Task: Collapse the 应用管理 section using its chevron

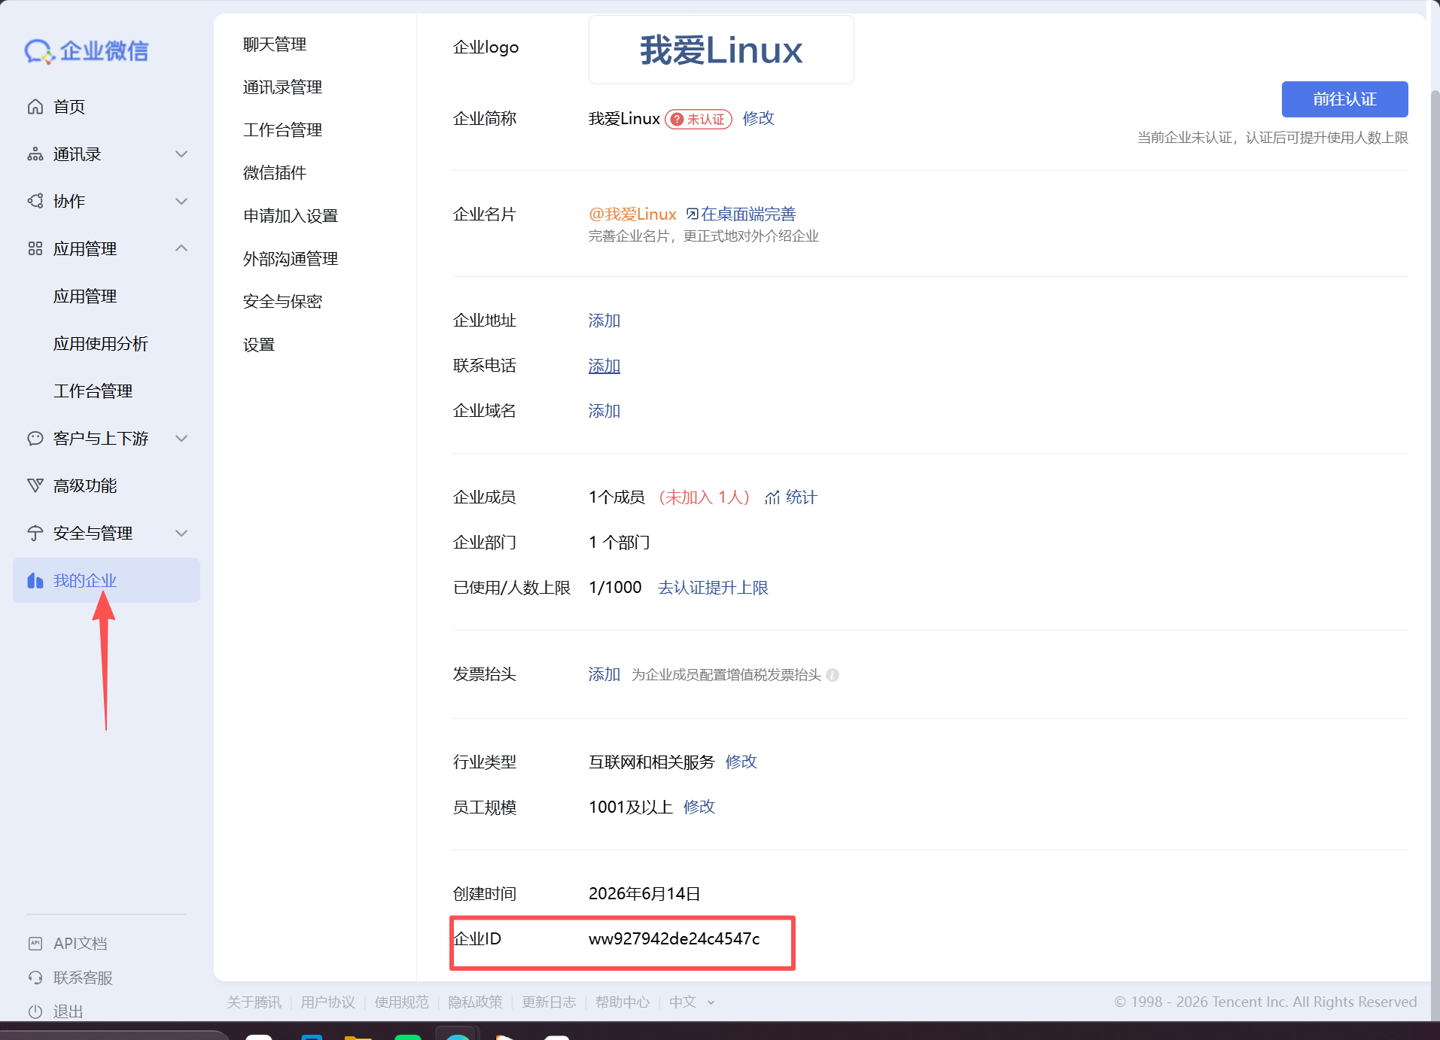Action: tap(181, 248)
